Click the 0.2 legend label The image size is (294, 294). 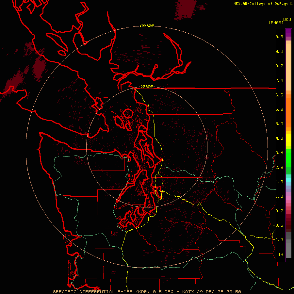coord(279,211)
